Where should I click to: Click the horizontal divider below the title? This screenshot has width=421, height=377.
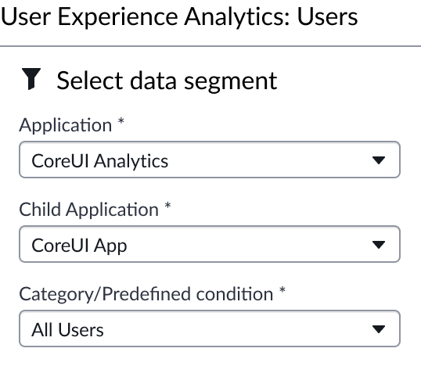pyautogui.click(x=210, y=46)
